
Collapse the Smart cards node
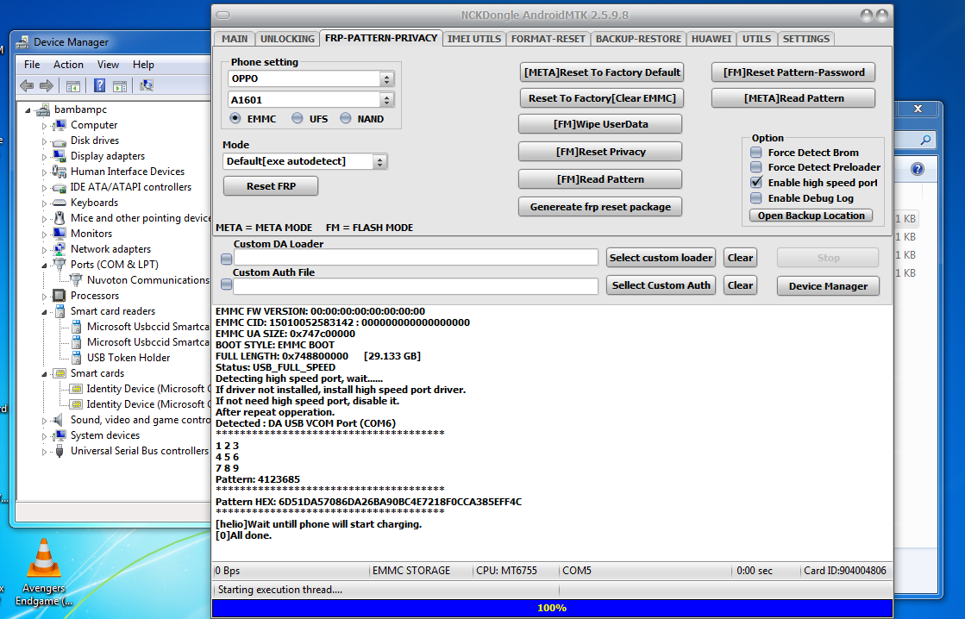point(44,374)
